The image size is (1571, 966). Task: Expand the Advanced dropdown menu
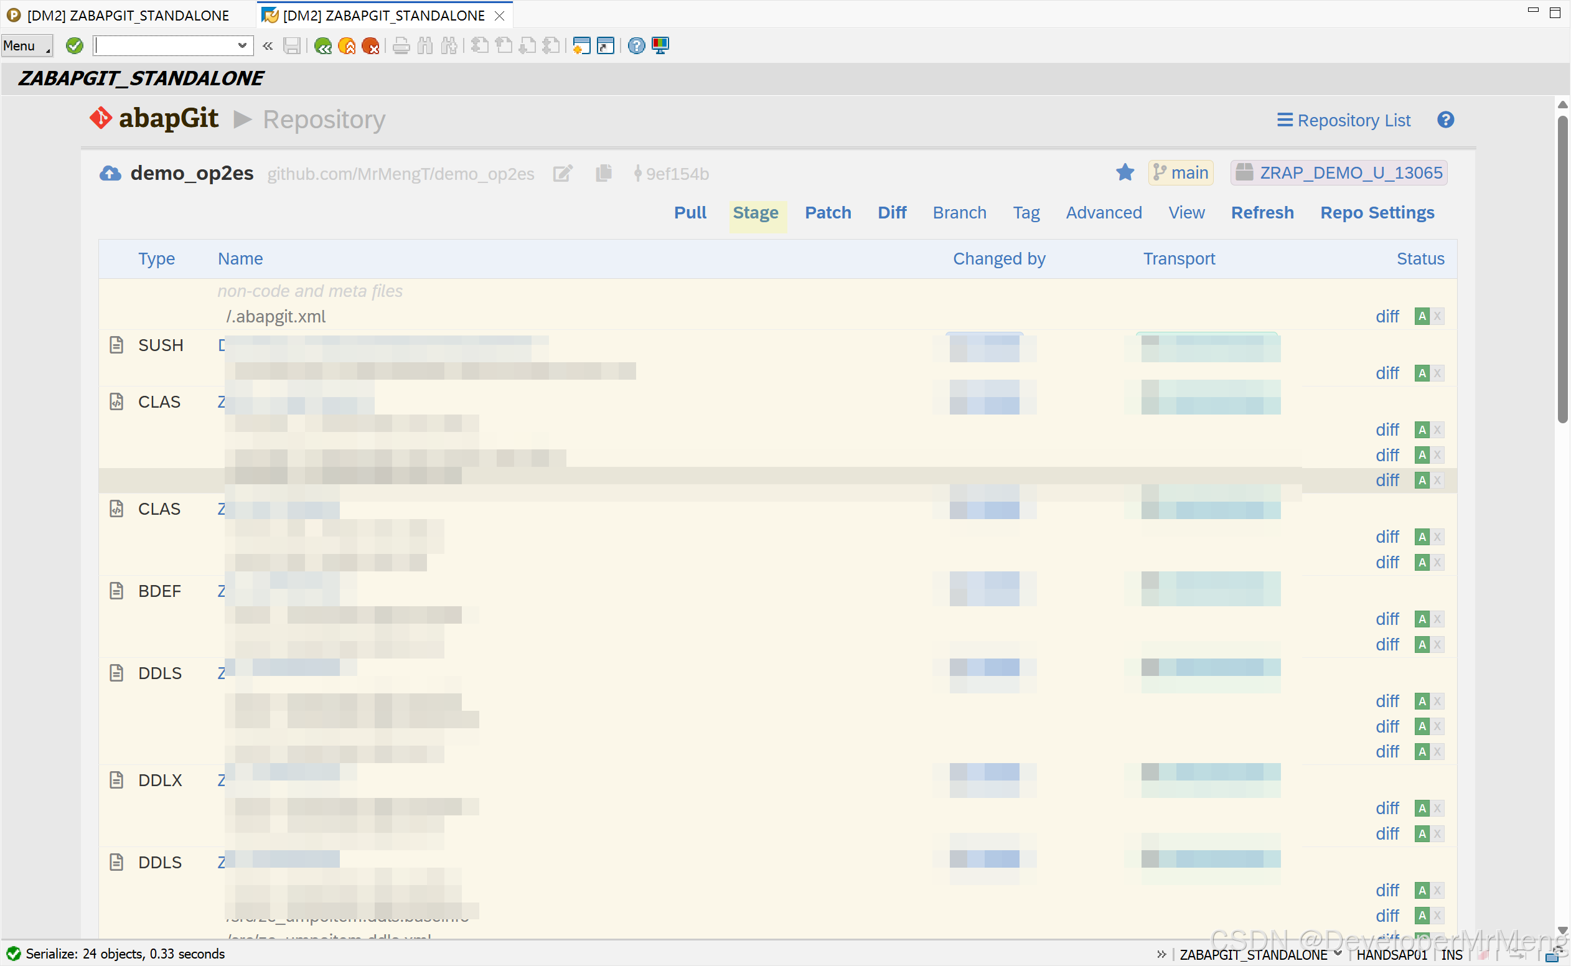(1104, 213)
